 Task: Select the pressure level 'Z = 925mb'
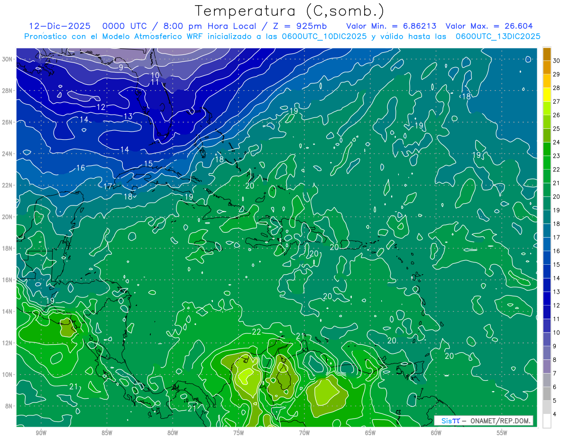(x=298, y=26)
